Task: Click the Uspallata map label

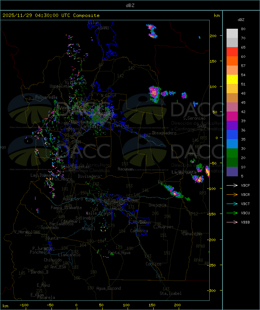Action: point(60,86)
